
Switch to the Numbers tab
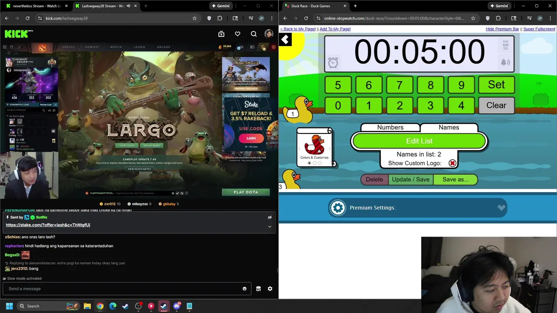[x=390, y=127]
